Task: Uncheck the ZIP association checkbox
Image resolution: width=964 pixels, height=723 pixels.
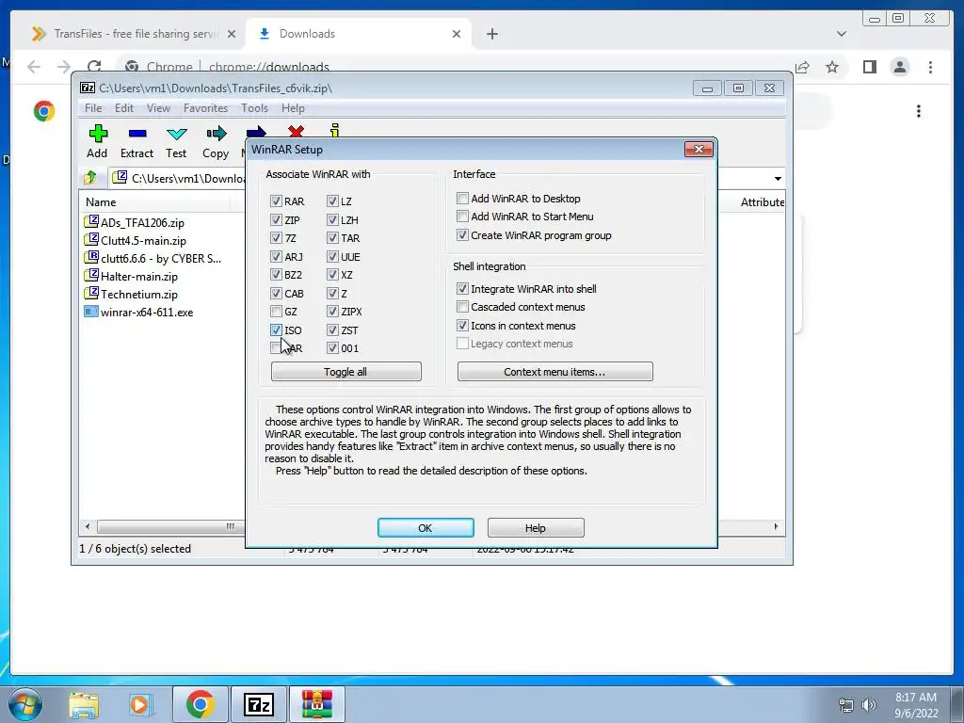Action: [276, 219]
